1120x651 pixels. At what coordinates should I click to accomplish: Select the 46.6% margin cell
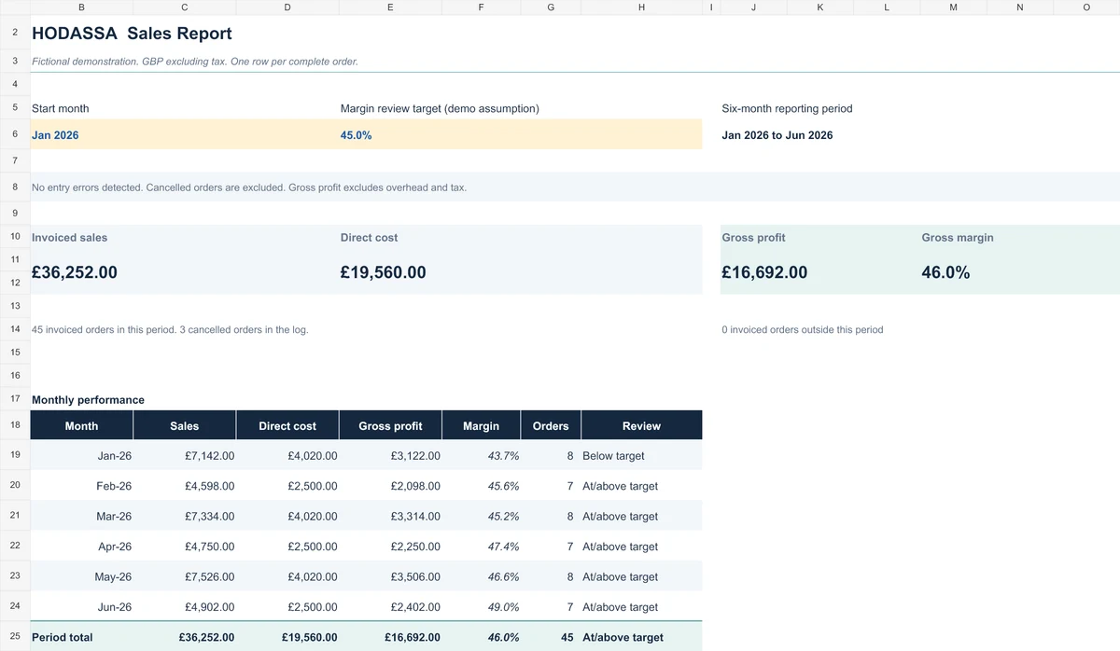coord(481,576)
